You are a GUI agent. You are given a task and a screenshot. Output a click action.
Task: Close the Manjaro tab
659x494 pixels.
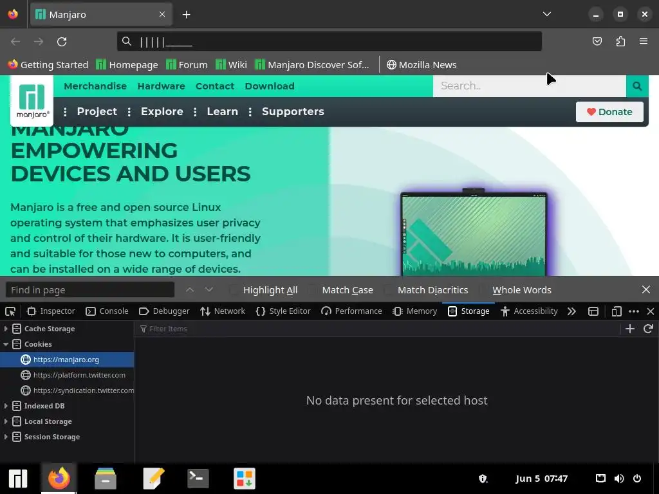[x=162, y=14]
